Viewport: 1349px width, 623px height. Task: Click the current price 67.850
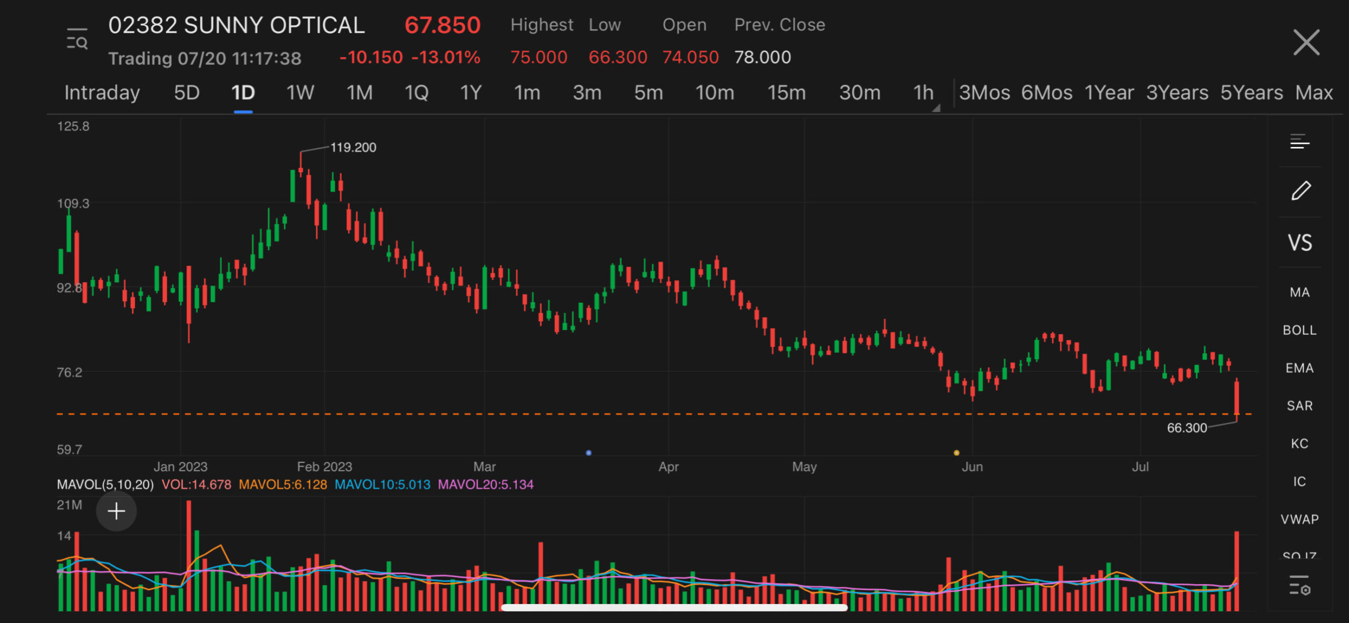[x=443, y=25]
